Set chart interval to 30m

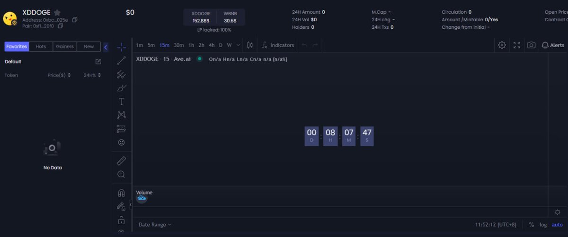click(178, 45)
